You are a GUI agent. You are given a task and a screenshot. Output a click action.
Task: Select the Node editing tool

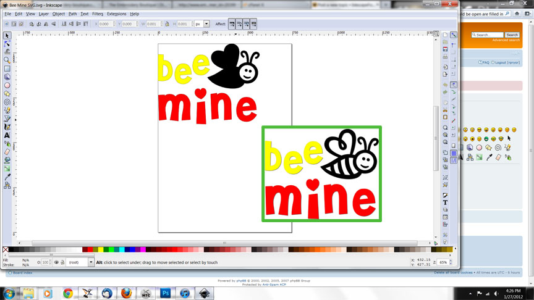point(7,44)
